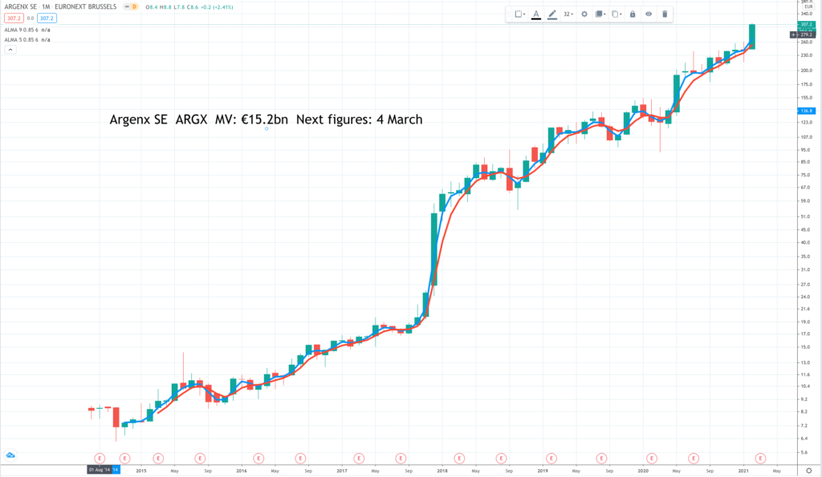Lock the selected text drawing

coord(633,14)
